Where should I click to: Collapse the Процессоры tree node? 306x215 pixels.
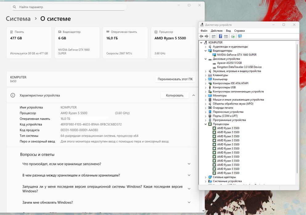pos(206,124)
